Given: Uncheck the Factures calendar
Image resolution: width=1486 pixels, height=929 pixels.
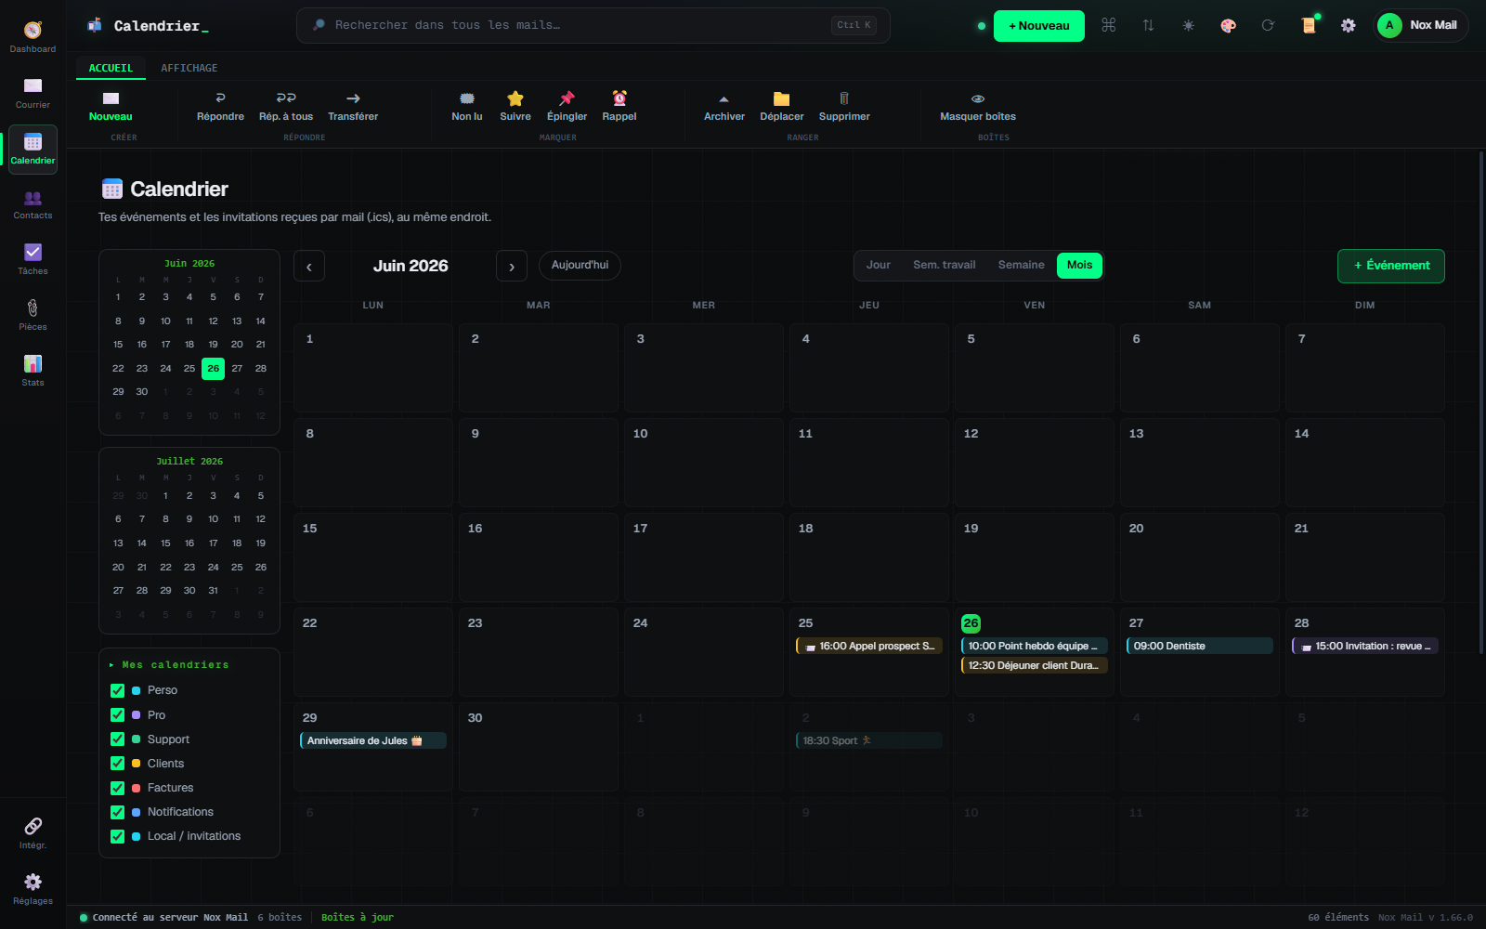Looking at the screenshot, I should [117, 788].
